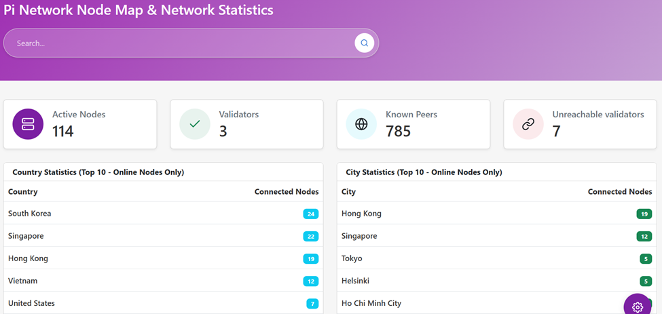Click the search magnifier button
Image resolution: width=662 pixels, height=314 pixels.
coord(364,43)
